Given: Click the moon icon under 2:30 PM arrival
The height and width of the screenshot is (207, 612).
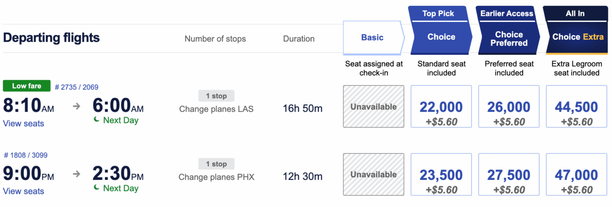Looking at the screenshot, I should [x=96, y=188].
